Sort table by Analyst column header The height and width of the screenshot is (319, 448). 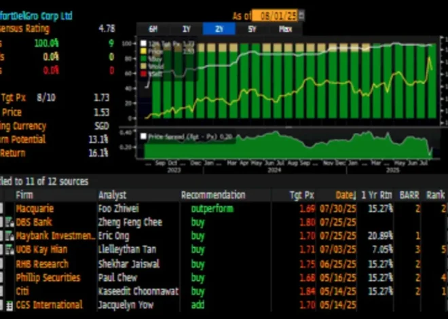[x=112, y=195]
